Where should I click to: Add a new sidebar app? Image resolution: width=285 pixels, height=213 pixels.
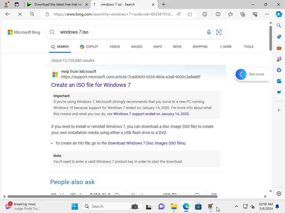(x=279, y=110)
